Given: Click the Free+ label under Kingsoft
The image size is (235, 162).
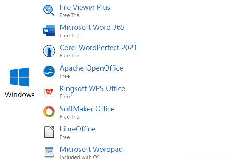Looking at the screenshot, I should pyautogui.click(x=66, y=96).
